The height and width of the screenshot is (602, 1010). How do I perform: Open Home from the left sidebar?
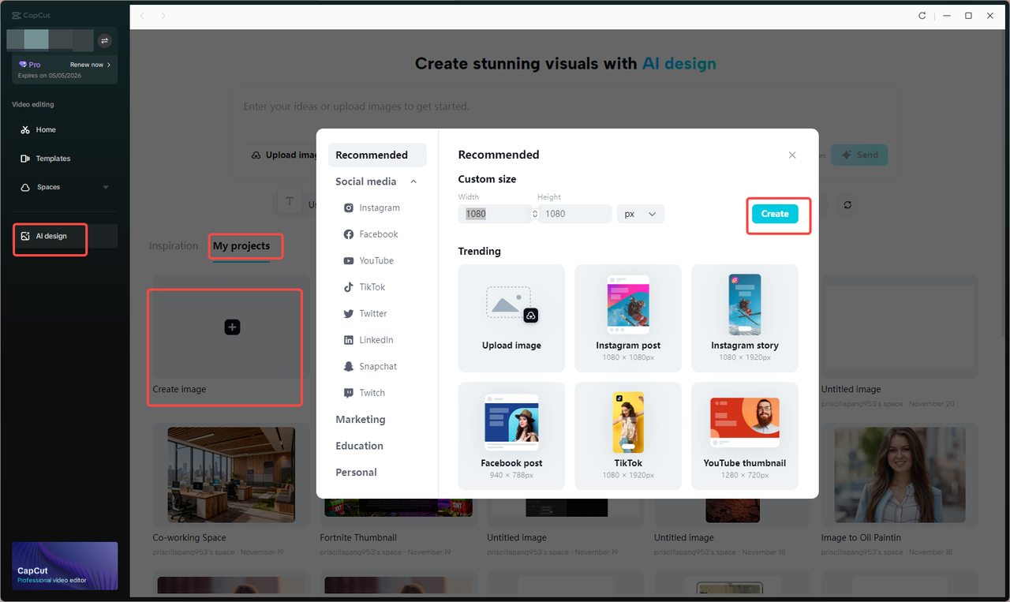(47, 129)
